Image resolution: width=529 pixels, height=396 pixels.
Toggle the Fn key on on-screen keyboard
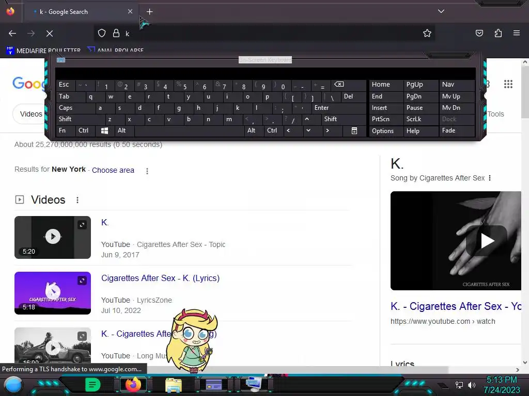pyautogui.click(x=66, y=130)
